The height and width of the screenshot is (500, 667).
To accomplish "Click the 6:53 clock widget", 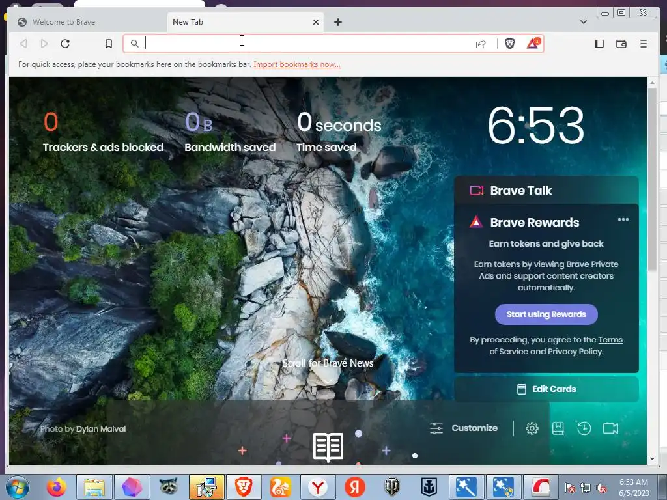I will tap(535, 125).
